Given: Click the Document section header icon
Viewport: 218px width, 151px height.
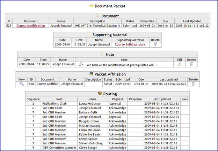Looking at the screenshot, I should 98,16.
